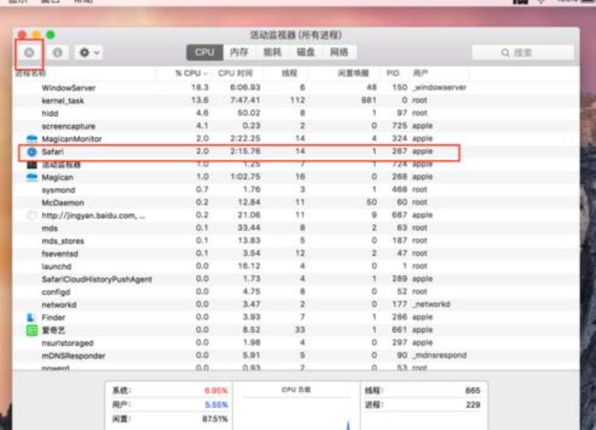
Task: Select the sysmond process row
Action: pos(296,190)
